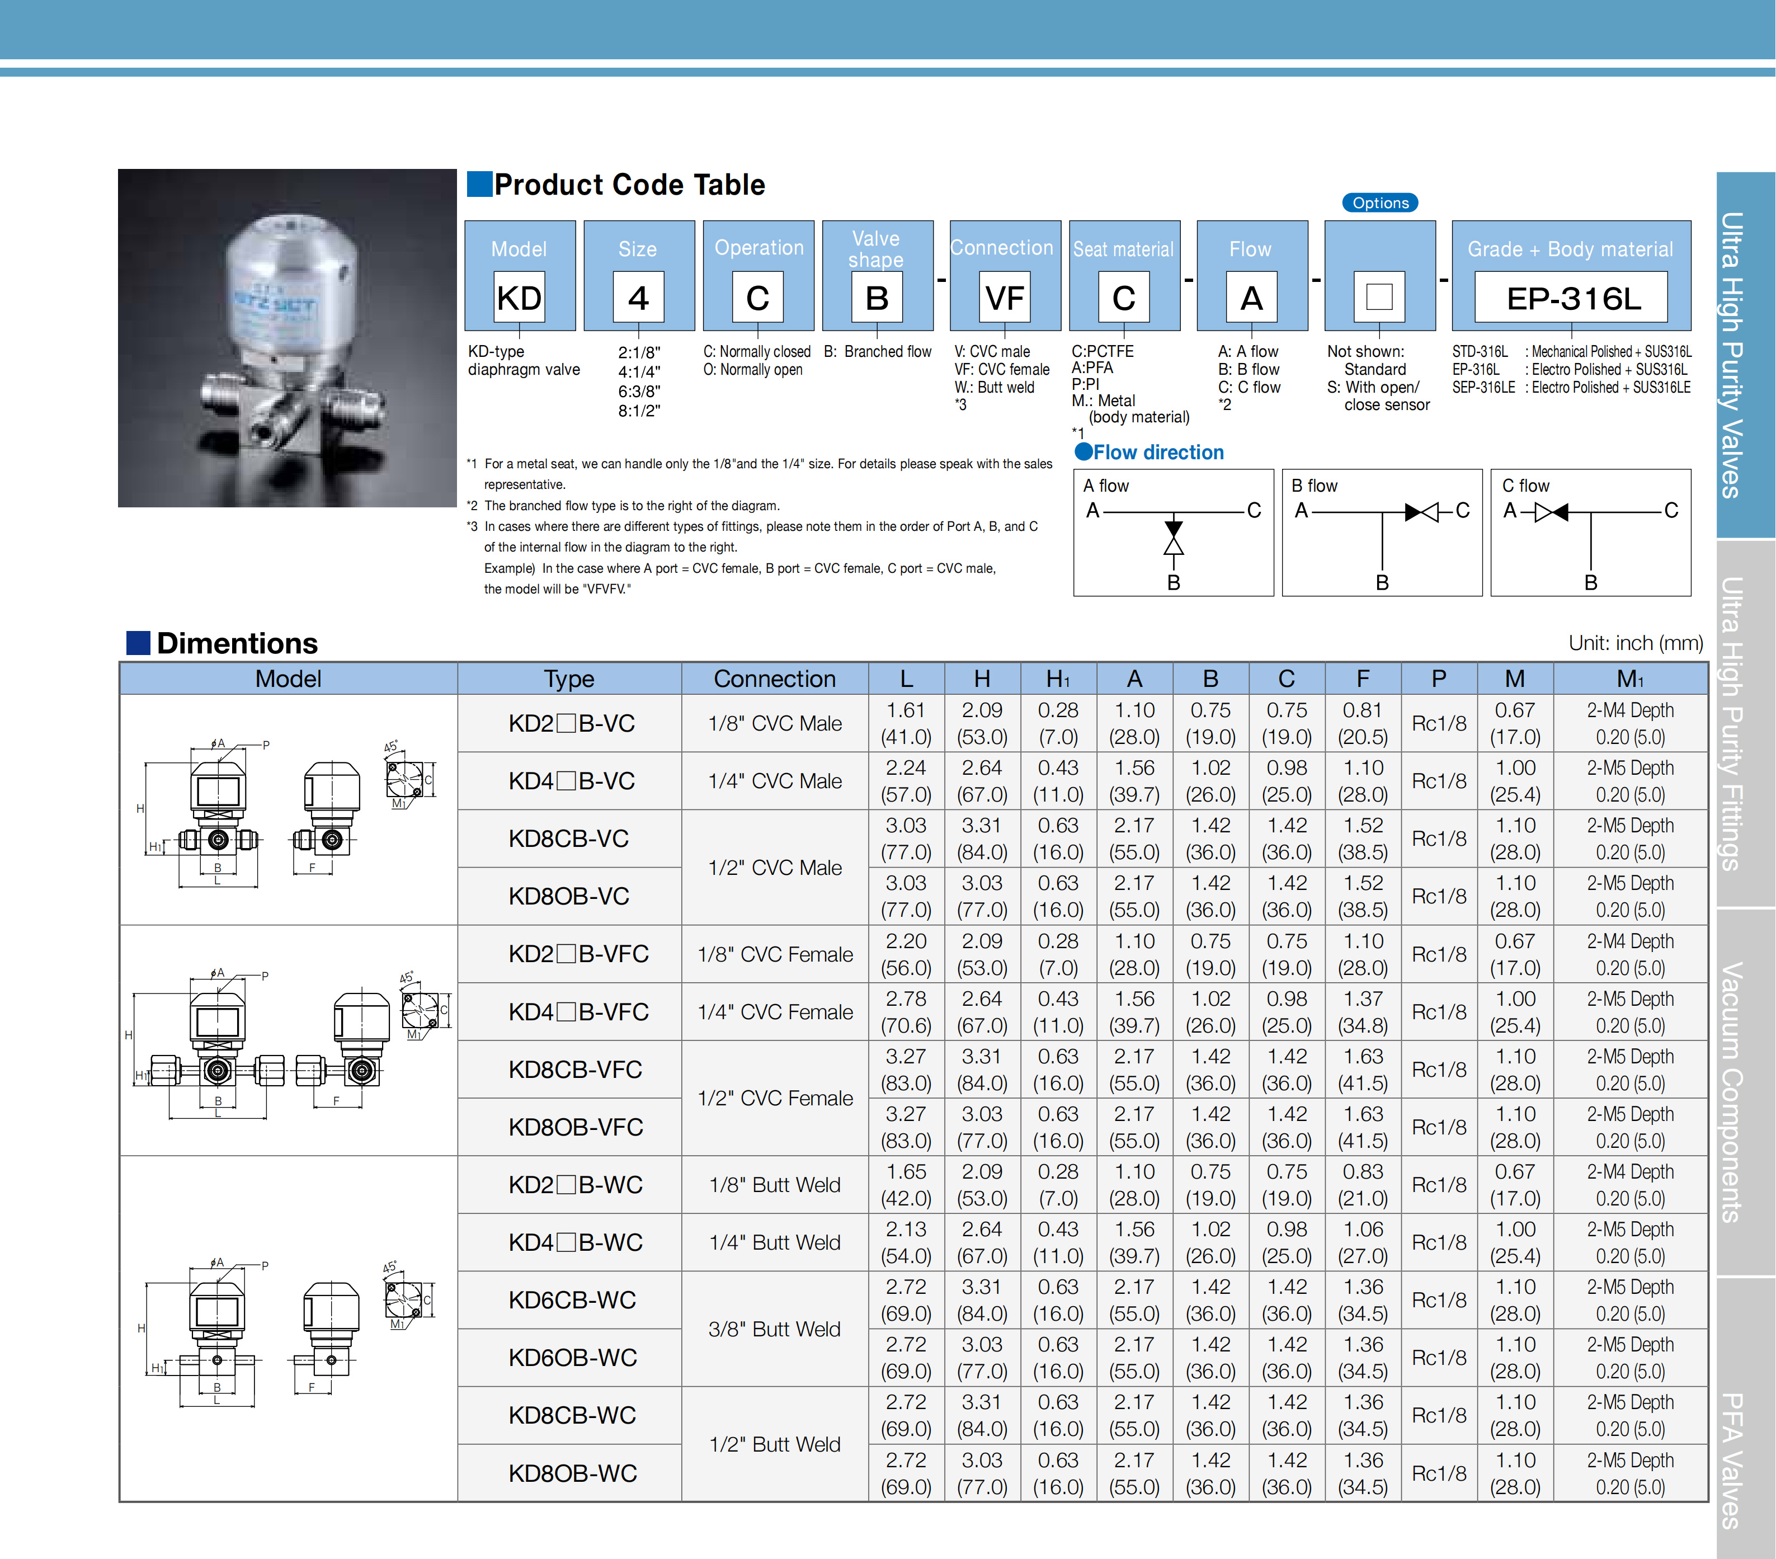Click the 'S: With open/close sensor' option text
Viewport: 1776px width, 1559px height.
(1378, 395)
